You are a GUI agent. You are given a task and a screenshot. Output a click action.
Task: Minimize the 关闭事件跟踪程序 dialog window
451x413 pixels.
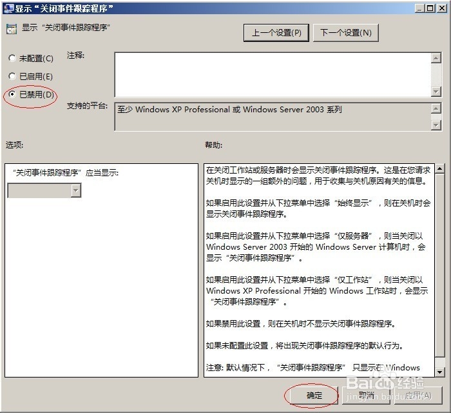point(419,8)
